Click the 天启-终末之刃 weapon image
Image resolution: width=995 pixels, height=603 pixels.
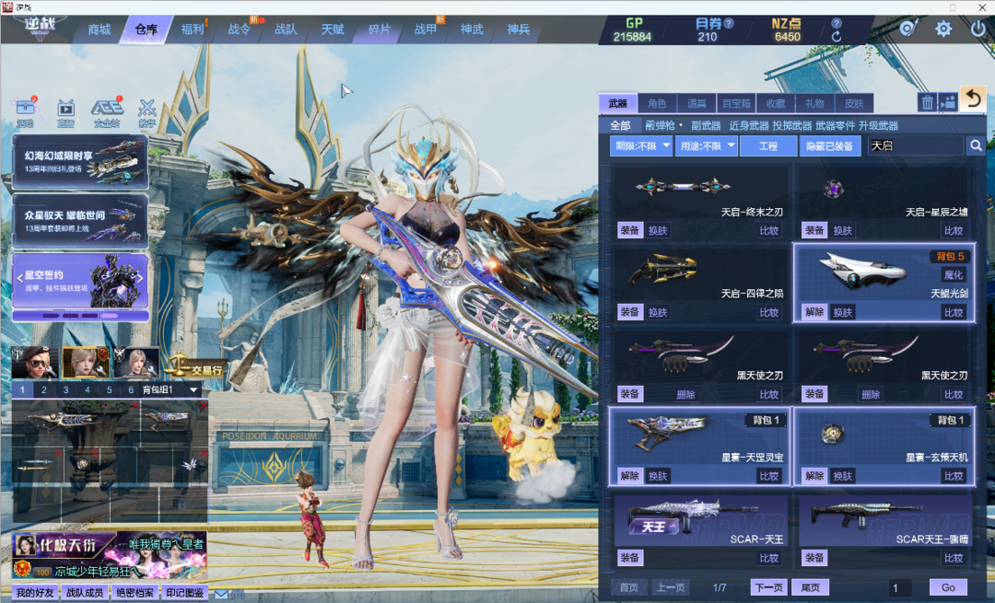pyautogui.click(x=683, y=186)
